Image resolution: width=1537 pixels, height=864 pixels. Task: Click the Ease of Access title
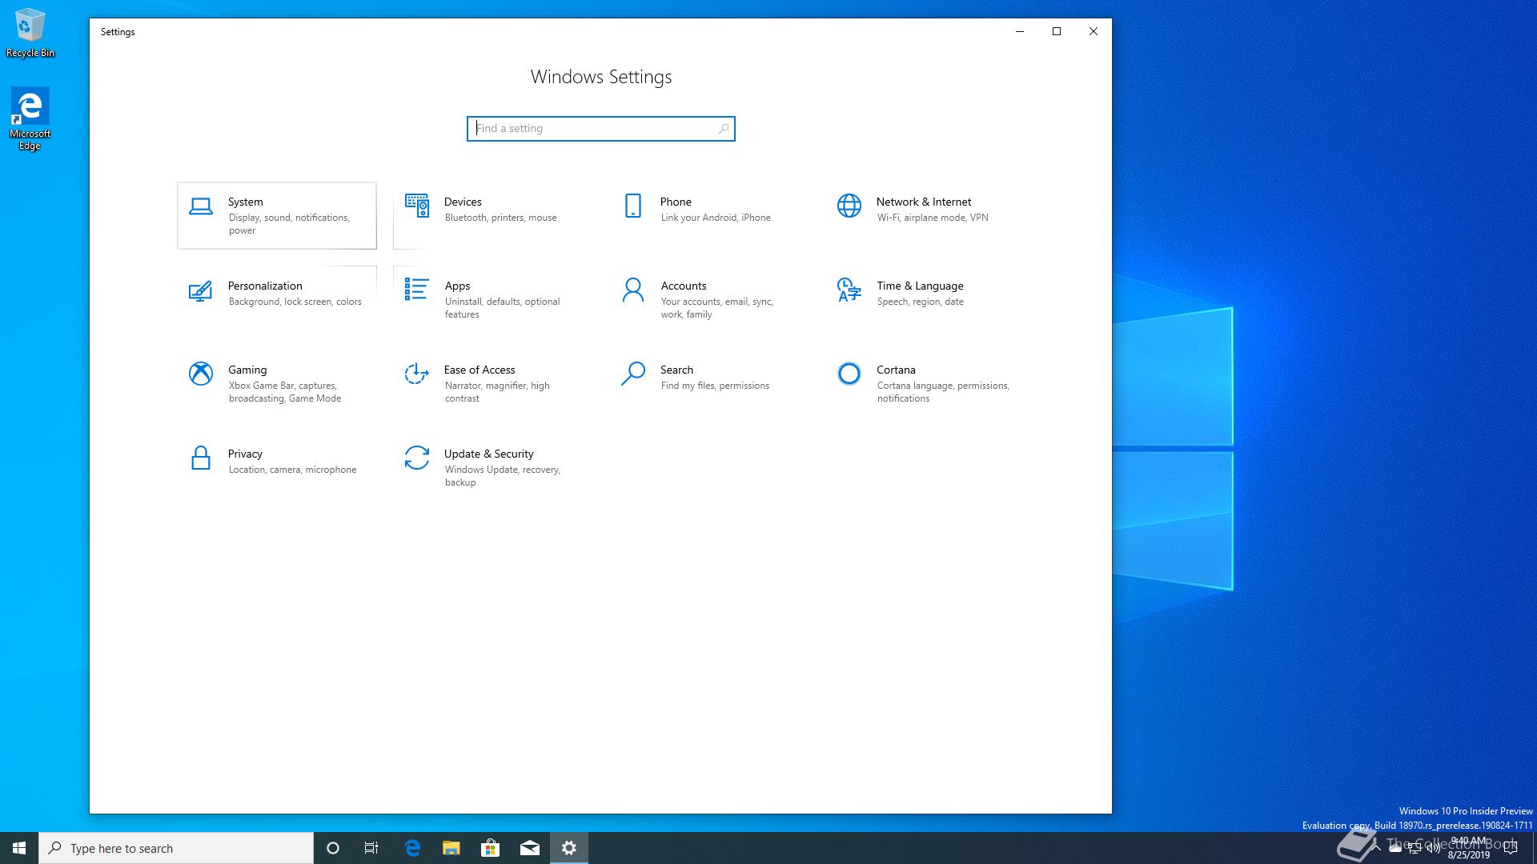[x=480, y=370]
